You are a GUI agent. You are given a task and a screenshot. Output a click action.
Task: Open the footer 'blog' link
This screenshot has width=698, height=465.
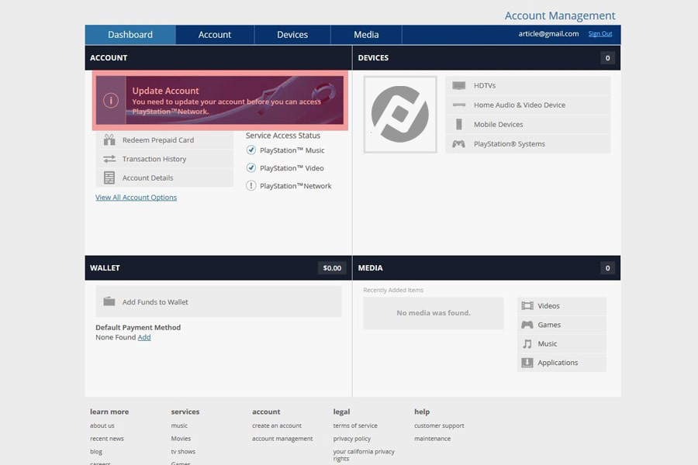coord(96,451)
